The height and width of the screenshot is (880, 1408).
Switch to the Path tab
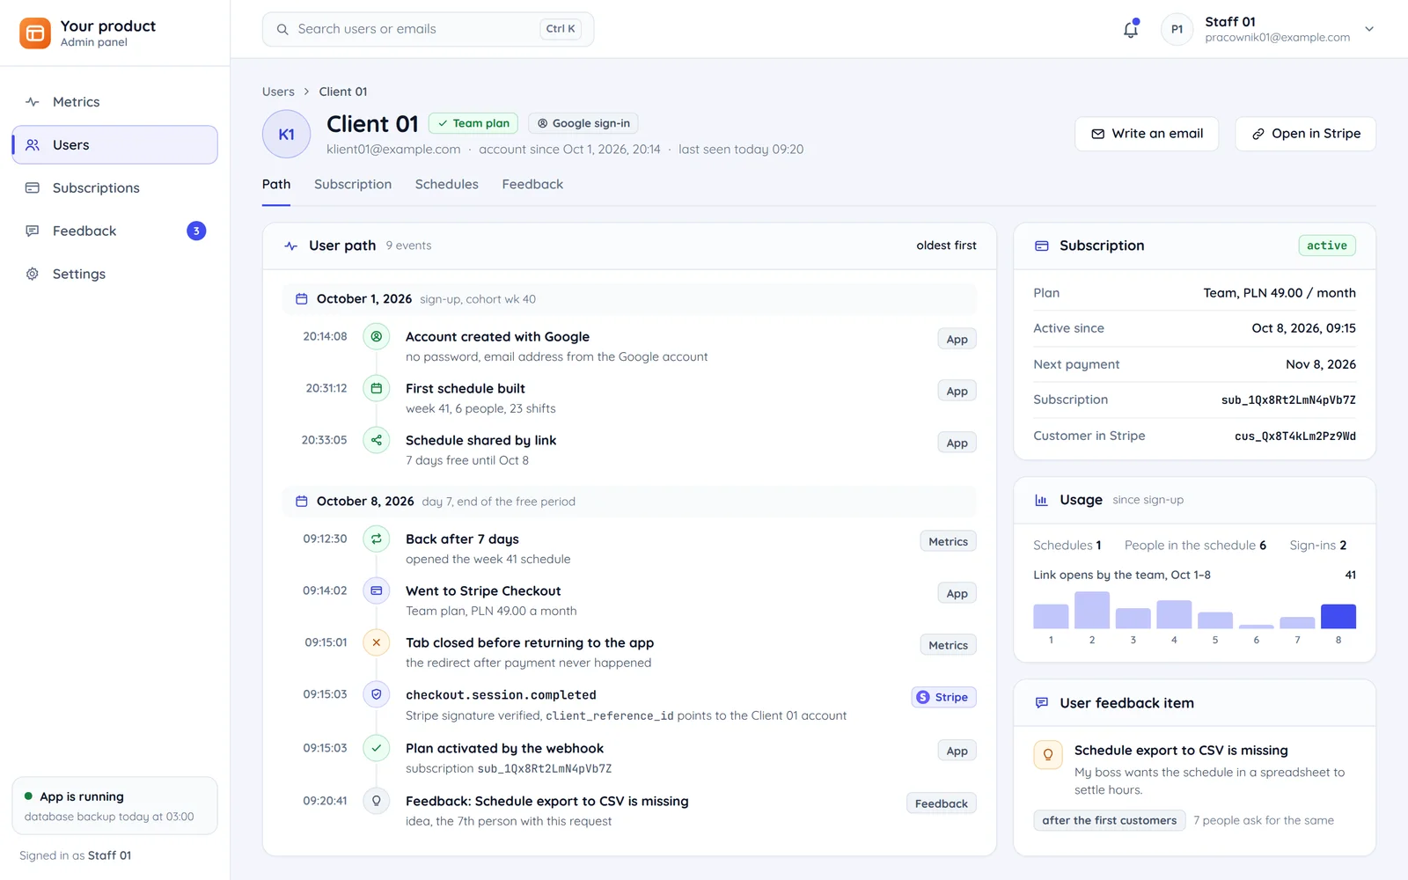coord(276,185)
